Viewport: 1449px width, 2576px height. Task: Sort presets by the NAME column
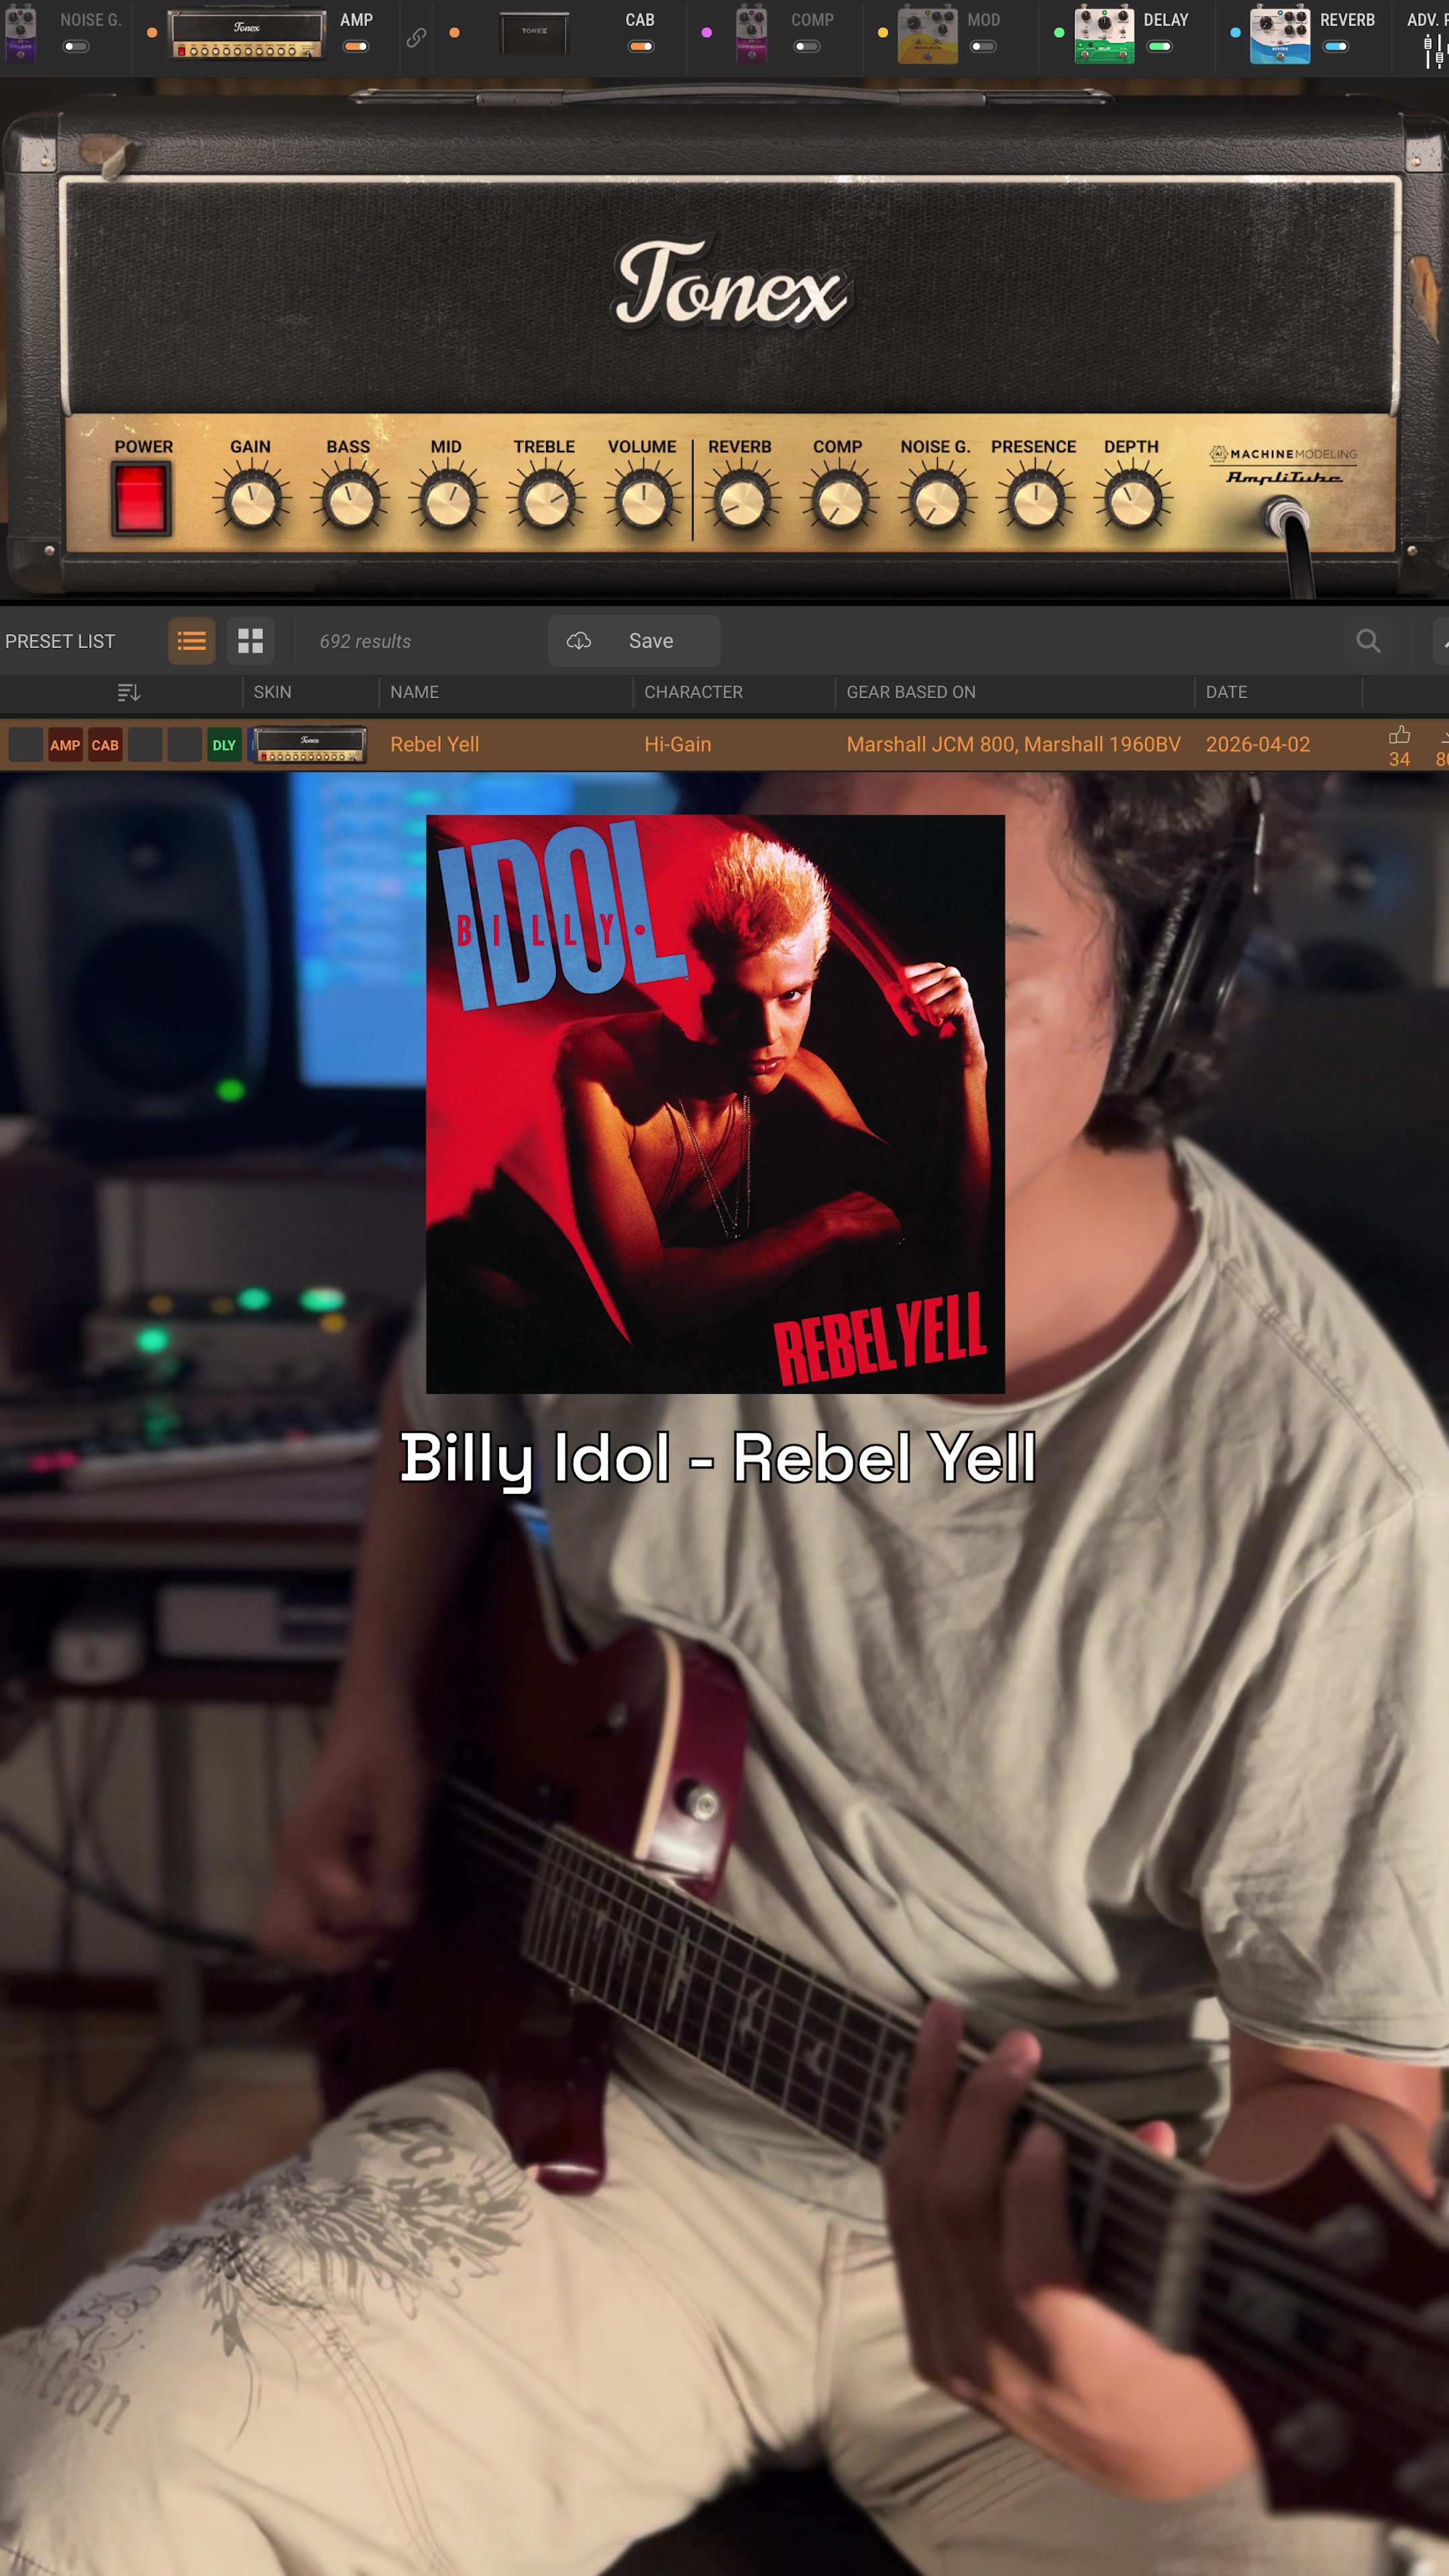tap(414, 692)
